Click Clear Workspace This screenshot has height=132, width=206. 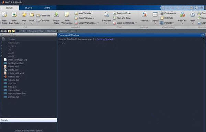pyautogui.click(x=85, y=23)
